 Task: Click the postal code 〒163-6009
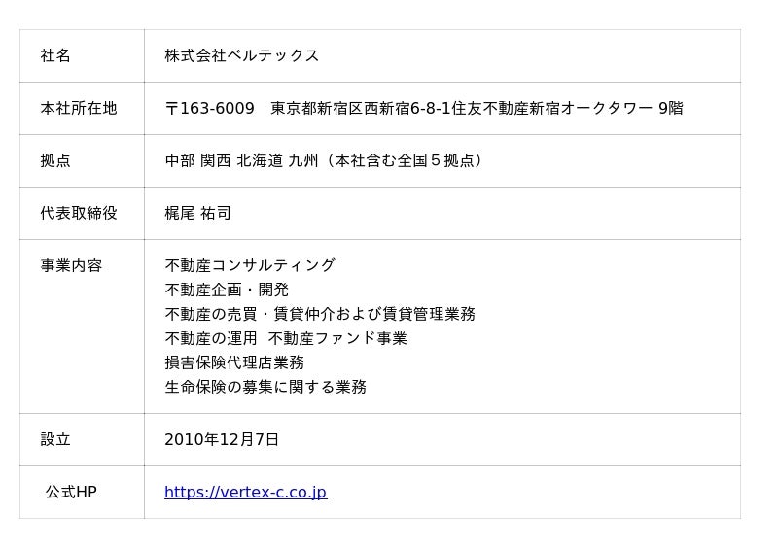click(209, 109)
